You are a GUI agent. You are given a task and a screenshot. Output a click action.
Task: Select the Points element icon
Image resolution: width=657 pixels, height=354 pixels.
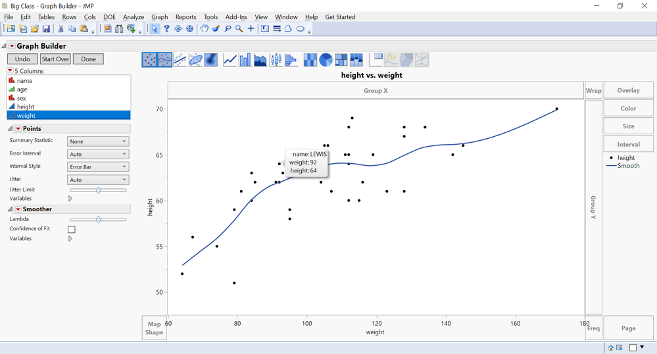[x=149, y=60]
